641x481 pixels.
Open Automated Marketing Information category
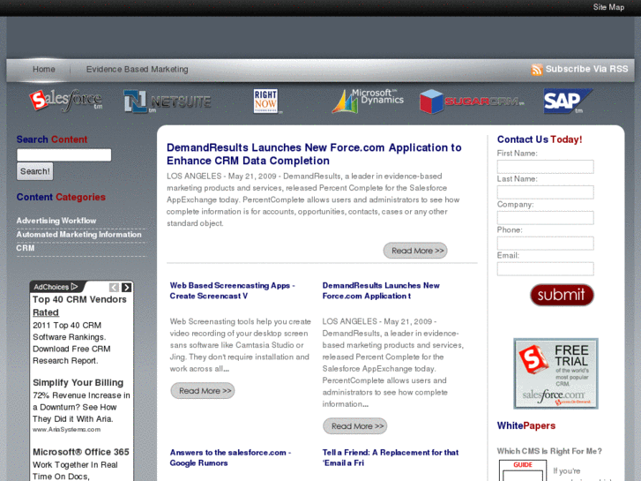78,234
